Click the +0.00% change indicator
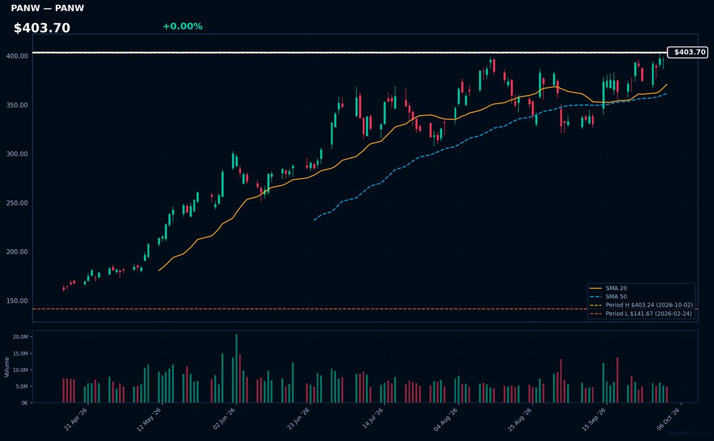The image size is (714, 441). click(x=183, y=26)
